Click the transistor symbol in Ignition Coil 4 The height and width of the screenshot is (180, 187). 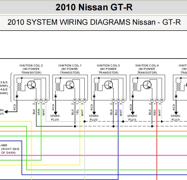click(x=147, y=85)
